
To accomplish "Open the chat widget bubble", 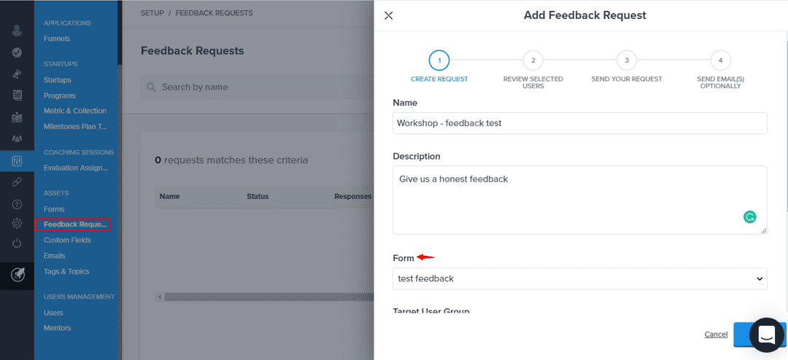I will pos(766,334).
